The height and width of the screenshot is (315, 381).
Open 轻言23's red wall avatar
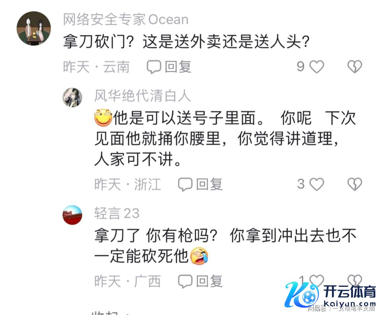72,215
